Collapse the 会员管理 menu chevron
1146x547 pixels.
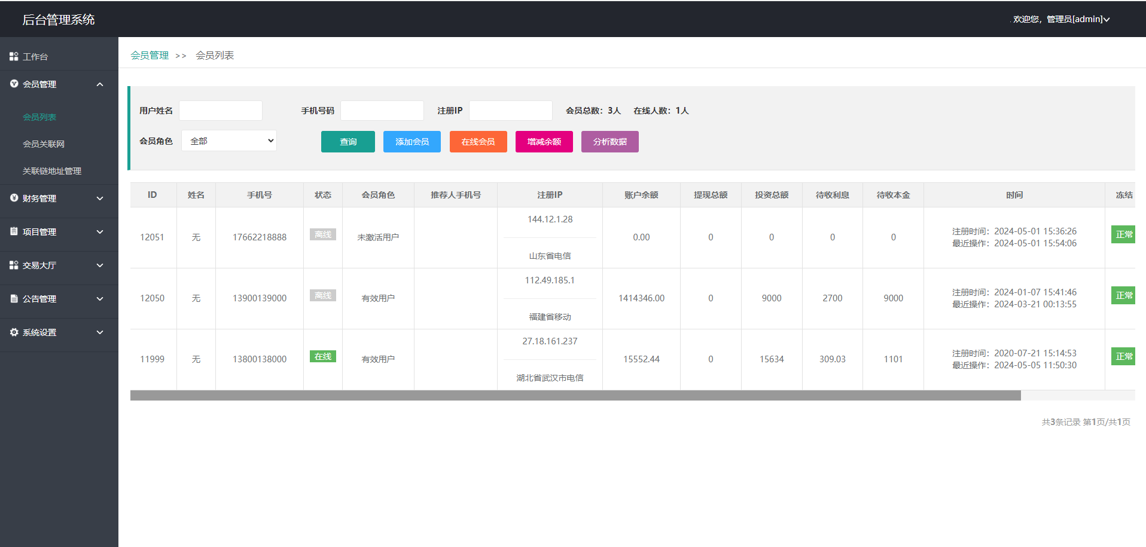click(100, 84)
